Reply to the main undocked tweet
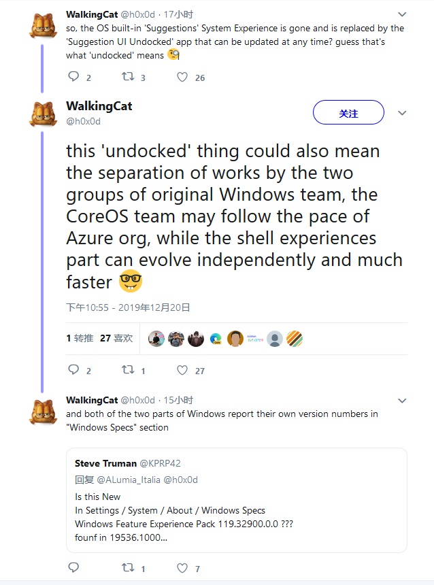 pos(74,370)
